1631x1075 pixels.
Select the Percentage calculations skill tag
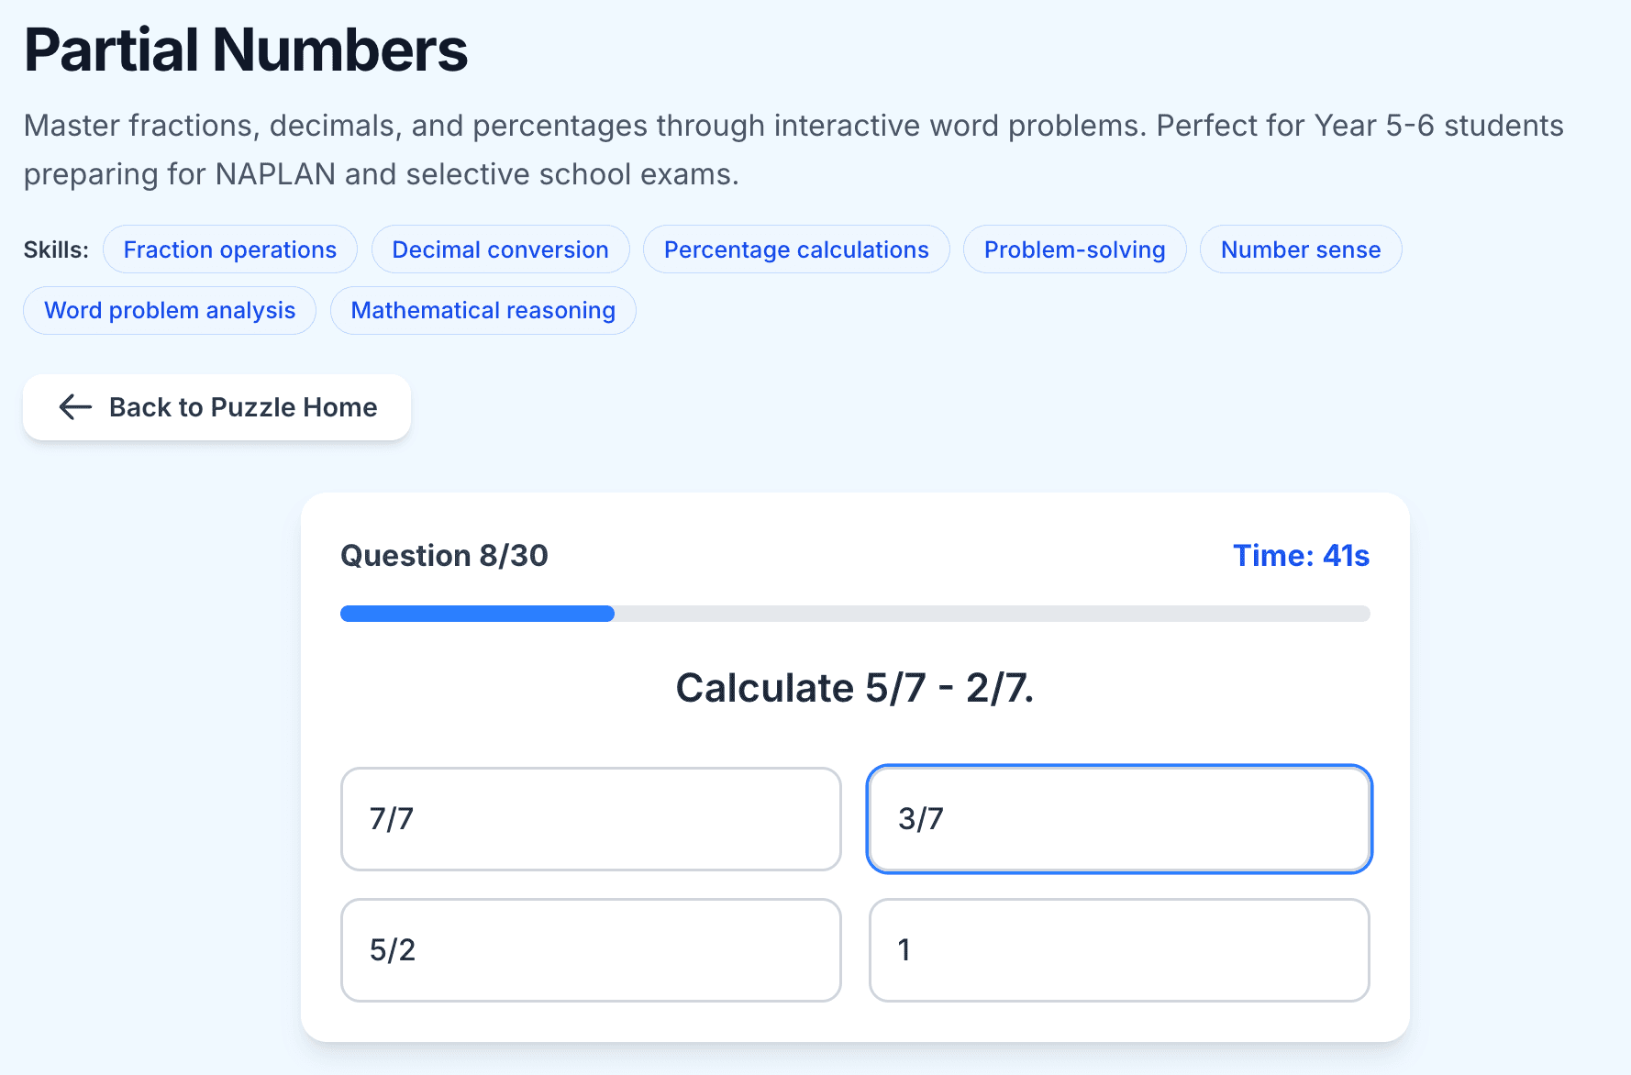[x=795, y=249]
